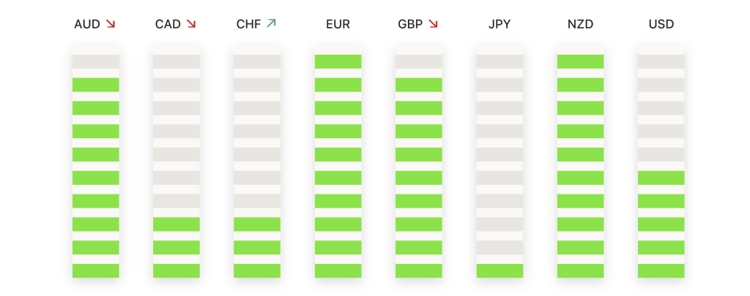Select the CHF currency label
The width and height of the screenshot is (750, 296).
coord(249,24)
